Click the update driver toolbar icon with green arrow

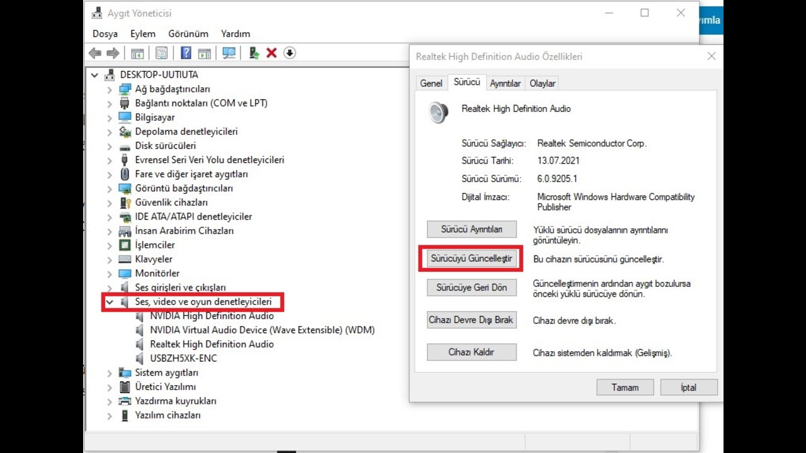click(x=254, y=53)
